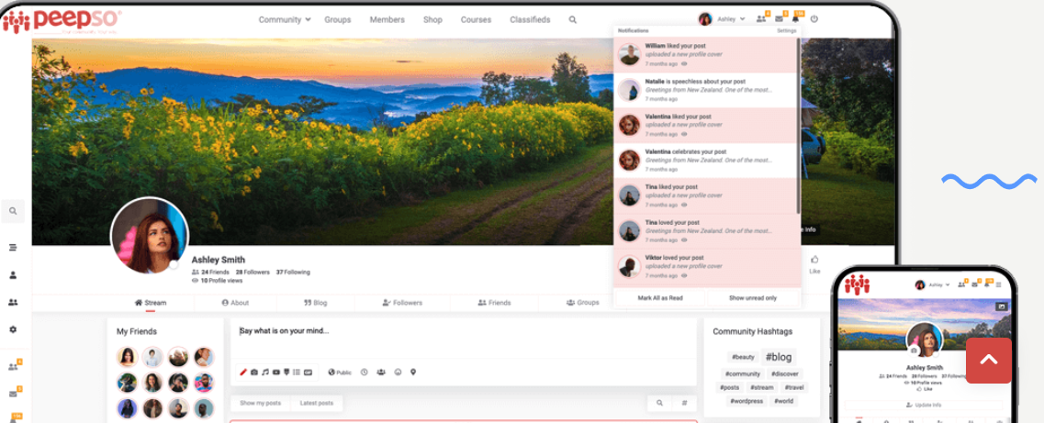1044x423 pixels.
Task: Open friend requests icon in top bar
Action: (761, 19)
